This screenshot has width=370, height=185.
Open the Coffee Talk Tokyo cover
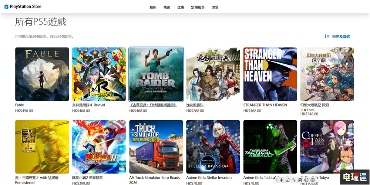click(x=327, y=147)
